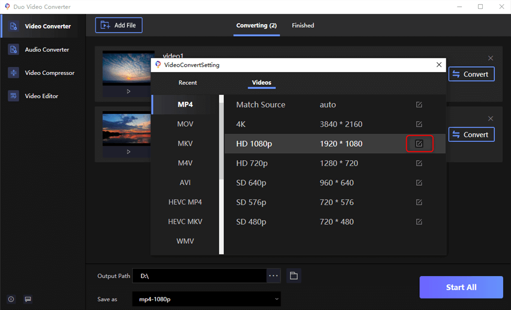Open the output folder icon

tap(294, 276)
